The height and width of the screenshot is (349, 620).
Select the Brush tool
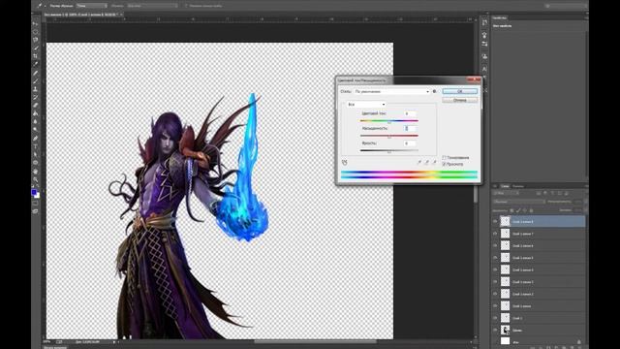coord(35,81)
